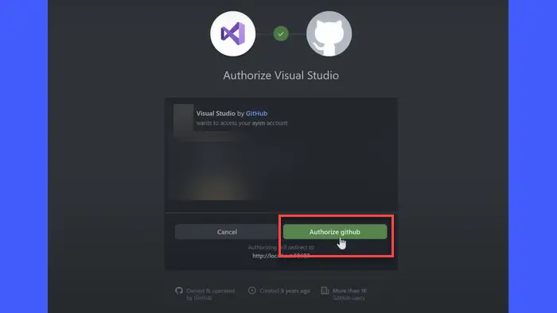This screenshot has width=557, height=313.
Task: Click the localhost redirect URL text
Action: pyautogui.click(x=281, y=256)
